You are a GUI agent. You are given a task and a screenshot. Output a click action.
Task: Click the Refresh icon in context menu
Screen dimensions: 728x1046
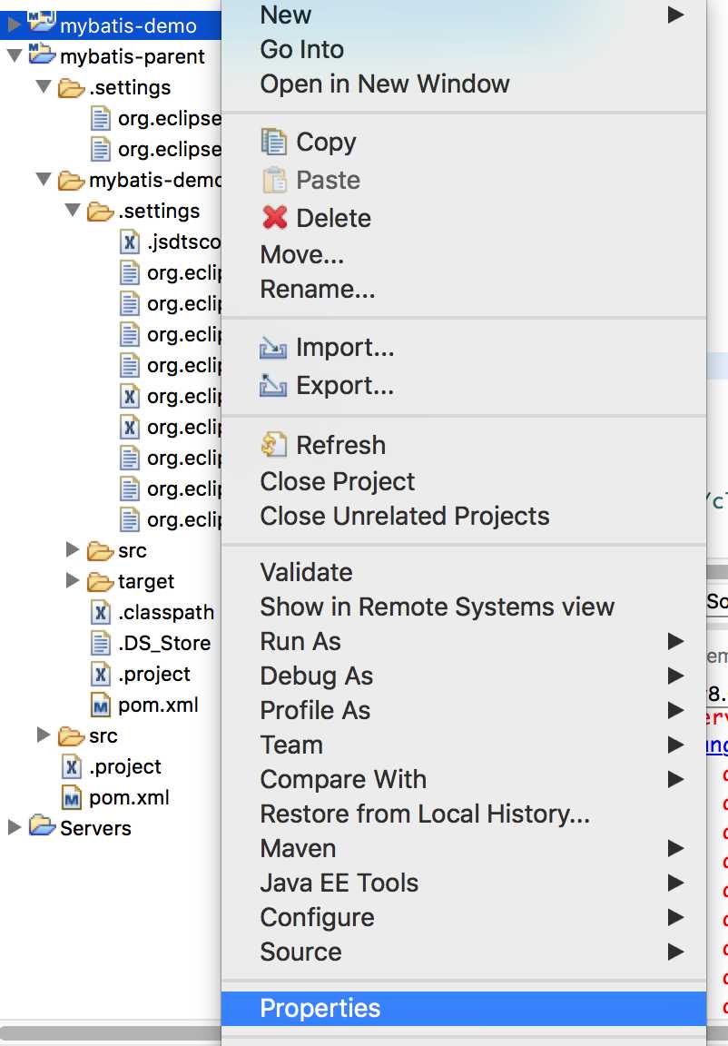(273, 445)
